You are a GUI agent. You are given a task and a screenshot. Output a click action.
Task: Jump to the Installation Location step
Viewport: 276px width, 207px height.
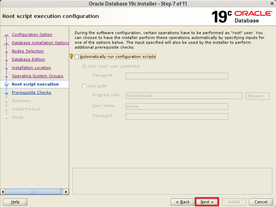tap(31, 68)
